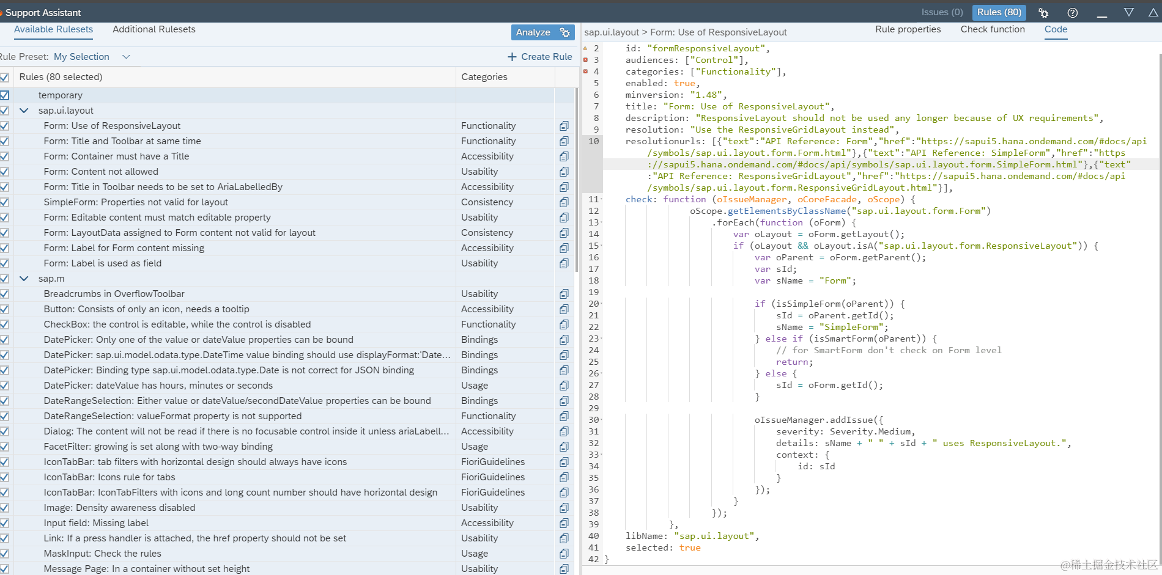Uncheck the 'temporary' ruleset checkbox
Image resolution: width=1162 pixels, height=575 pixels.
coord(4,95)
